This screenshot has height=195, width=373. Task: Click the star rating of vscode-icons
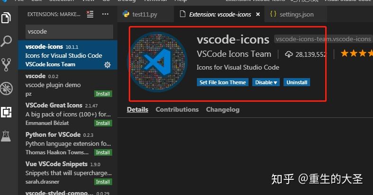click(356, 53)
